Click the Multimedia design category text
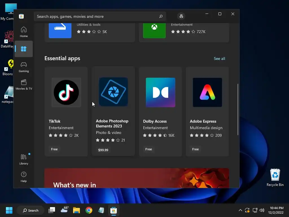The height and width of the screenshot is (217, 289). click(x=206, y=128)
